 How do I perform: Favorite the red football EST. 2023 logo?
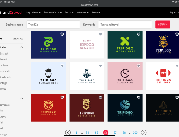click(177, 66)
